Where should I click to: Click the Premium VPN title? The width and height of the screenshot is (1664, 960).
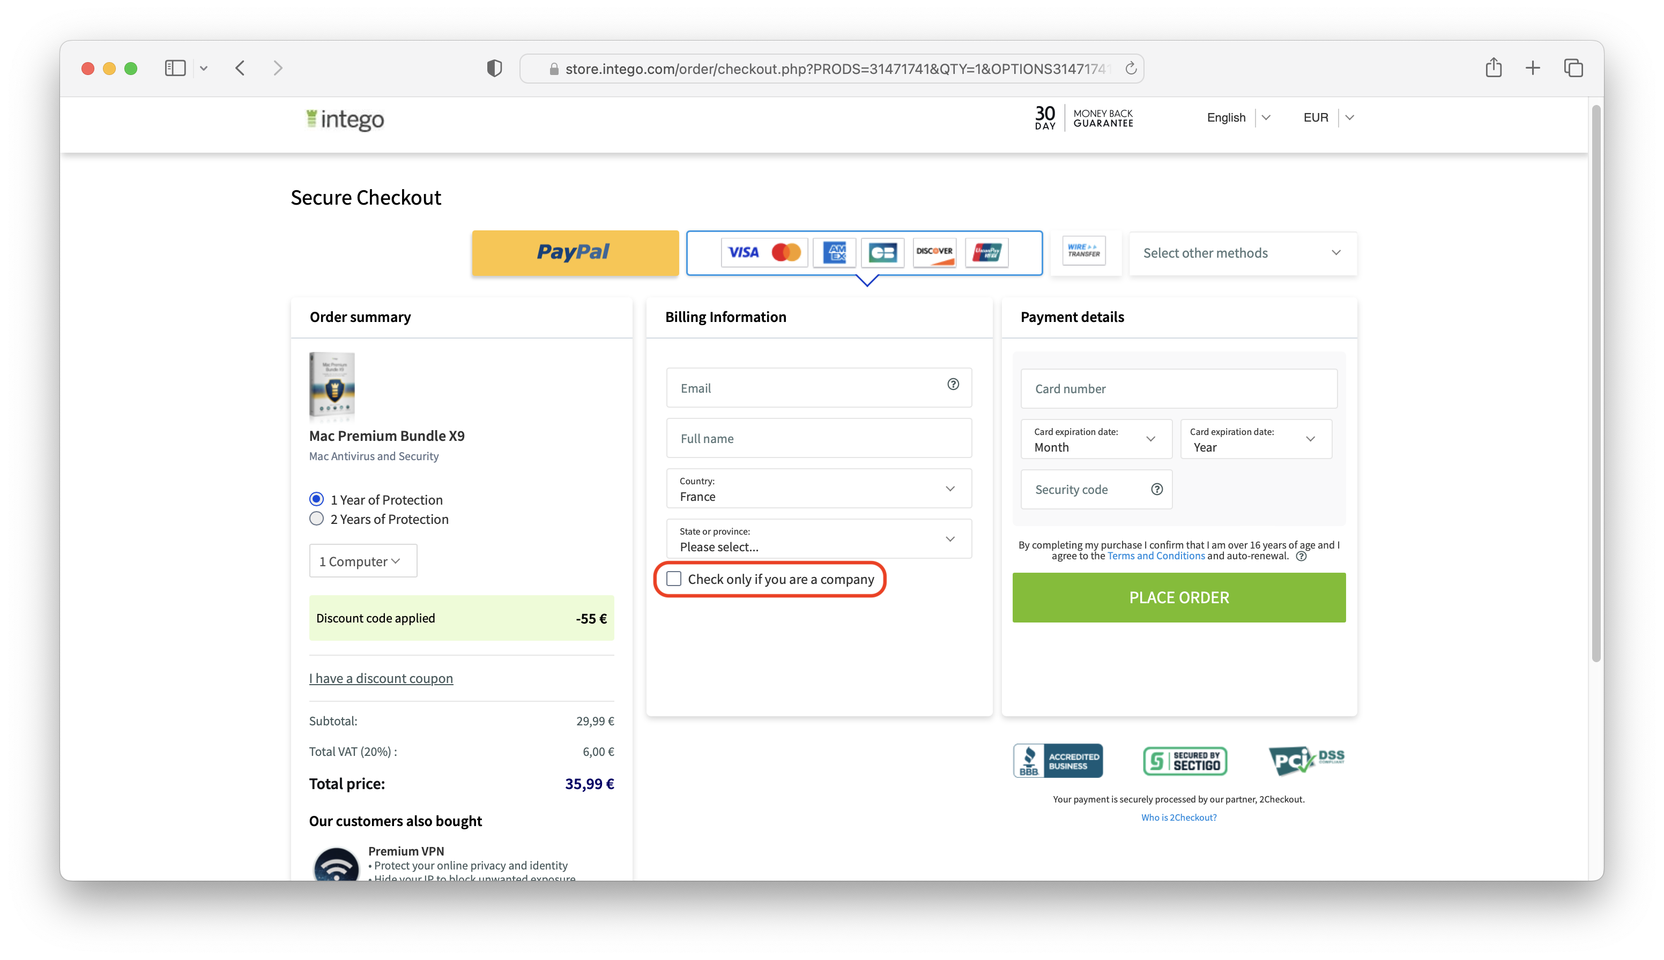(x=406, y=851)
